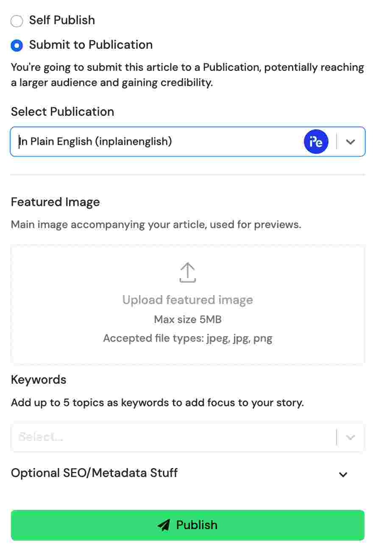Open the Keywords dropdown arrow
The image size is (373, 552).
[350, 437]
